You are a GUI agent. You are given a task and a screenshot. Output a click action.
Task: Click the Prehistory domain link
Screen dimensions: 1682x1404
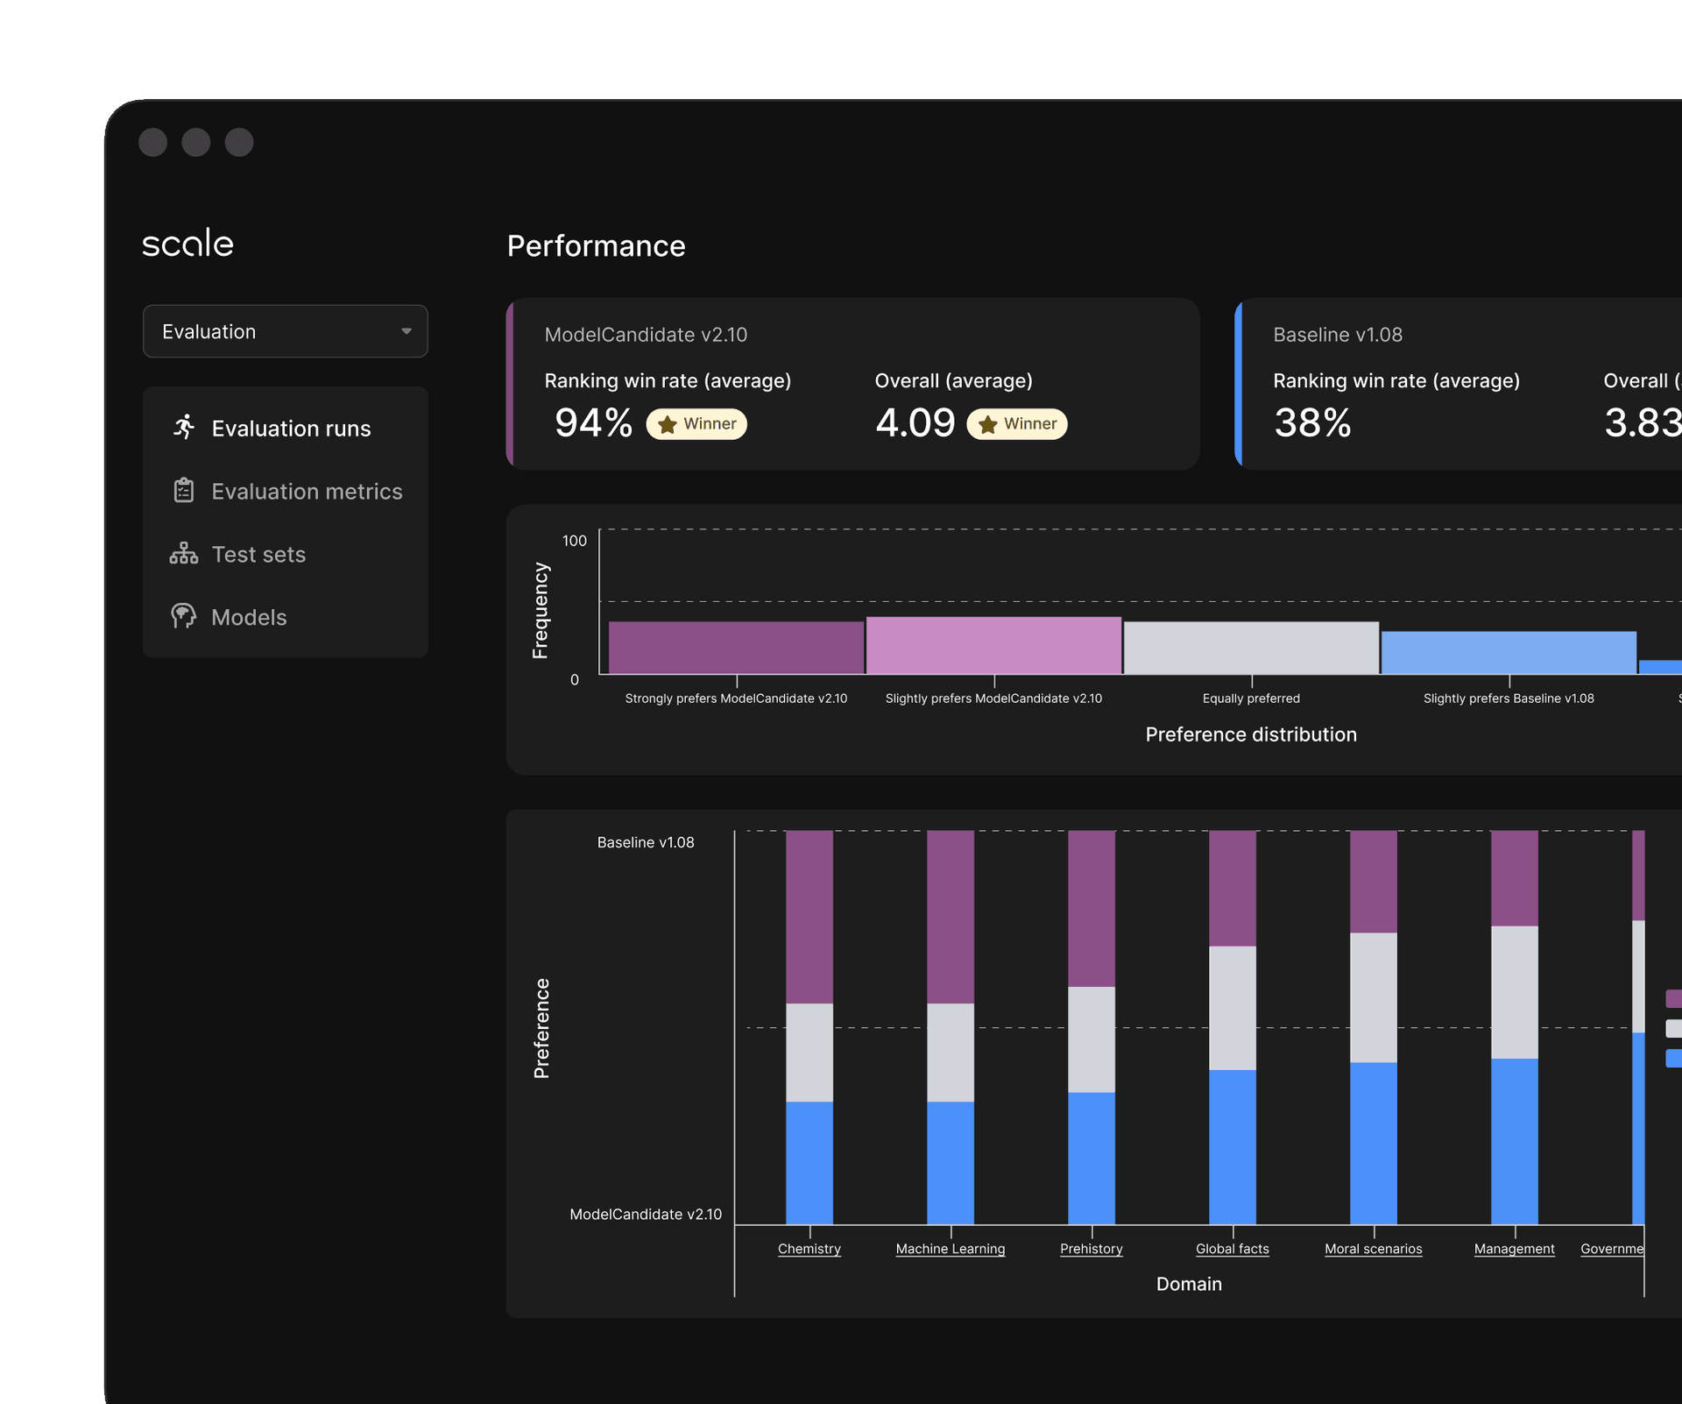pyautogui.click(x=1092, y=1249)
